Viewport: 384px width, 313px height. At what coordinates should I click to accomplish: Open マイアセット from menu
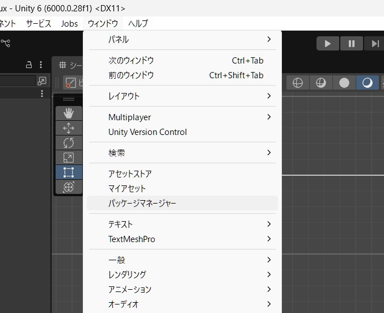tap(182, 189)
